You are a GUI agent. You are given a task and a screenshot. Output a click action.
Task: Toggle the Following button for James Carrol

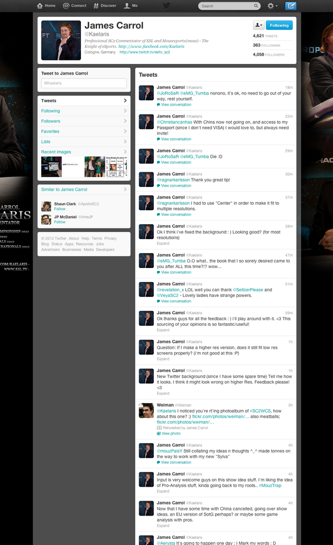pos(279,25)
